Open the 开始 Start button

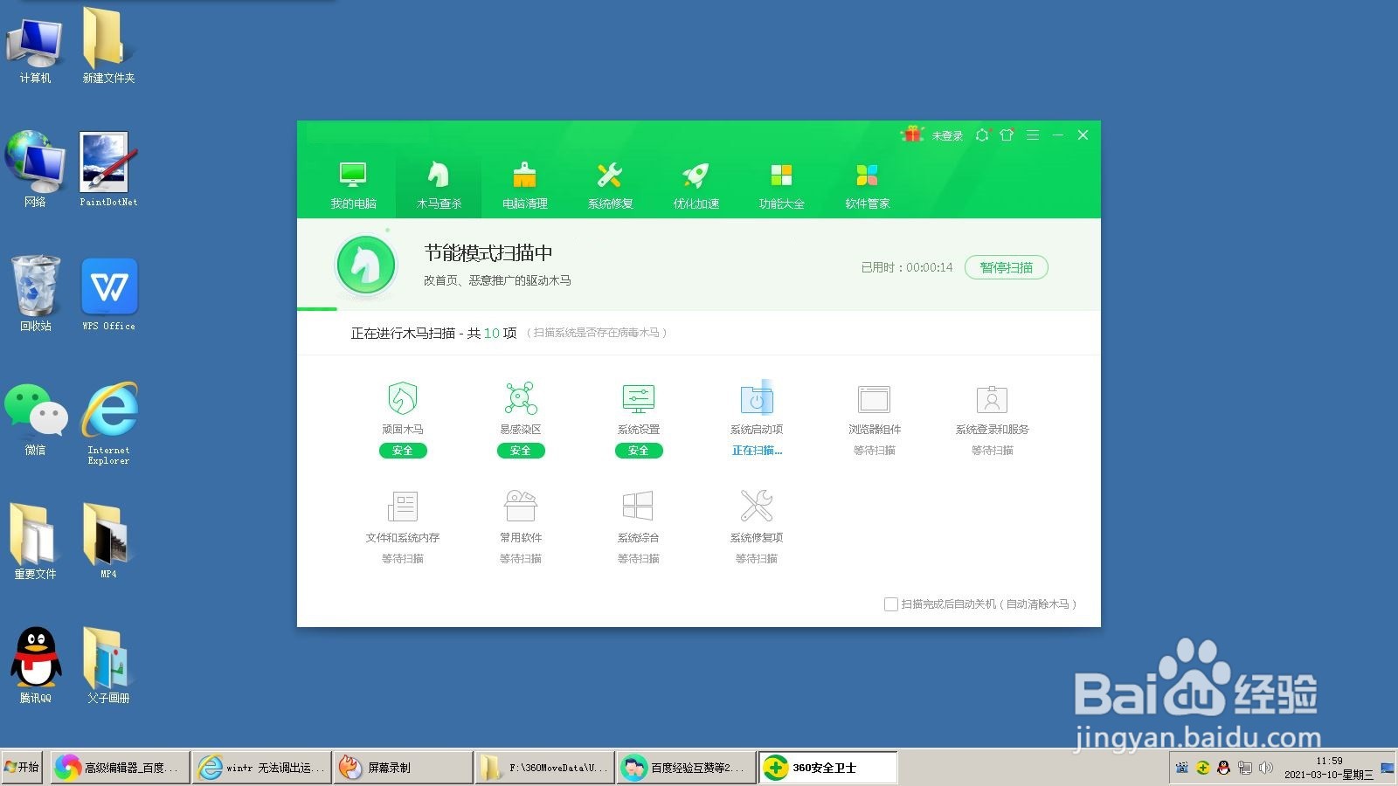click(22, 768)
